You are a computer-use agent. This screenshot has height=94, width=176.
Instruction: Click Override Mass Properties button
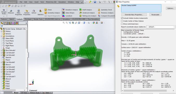coord(134,15)
